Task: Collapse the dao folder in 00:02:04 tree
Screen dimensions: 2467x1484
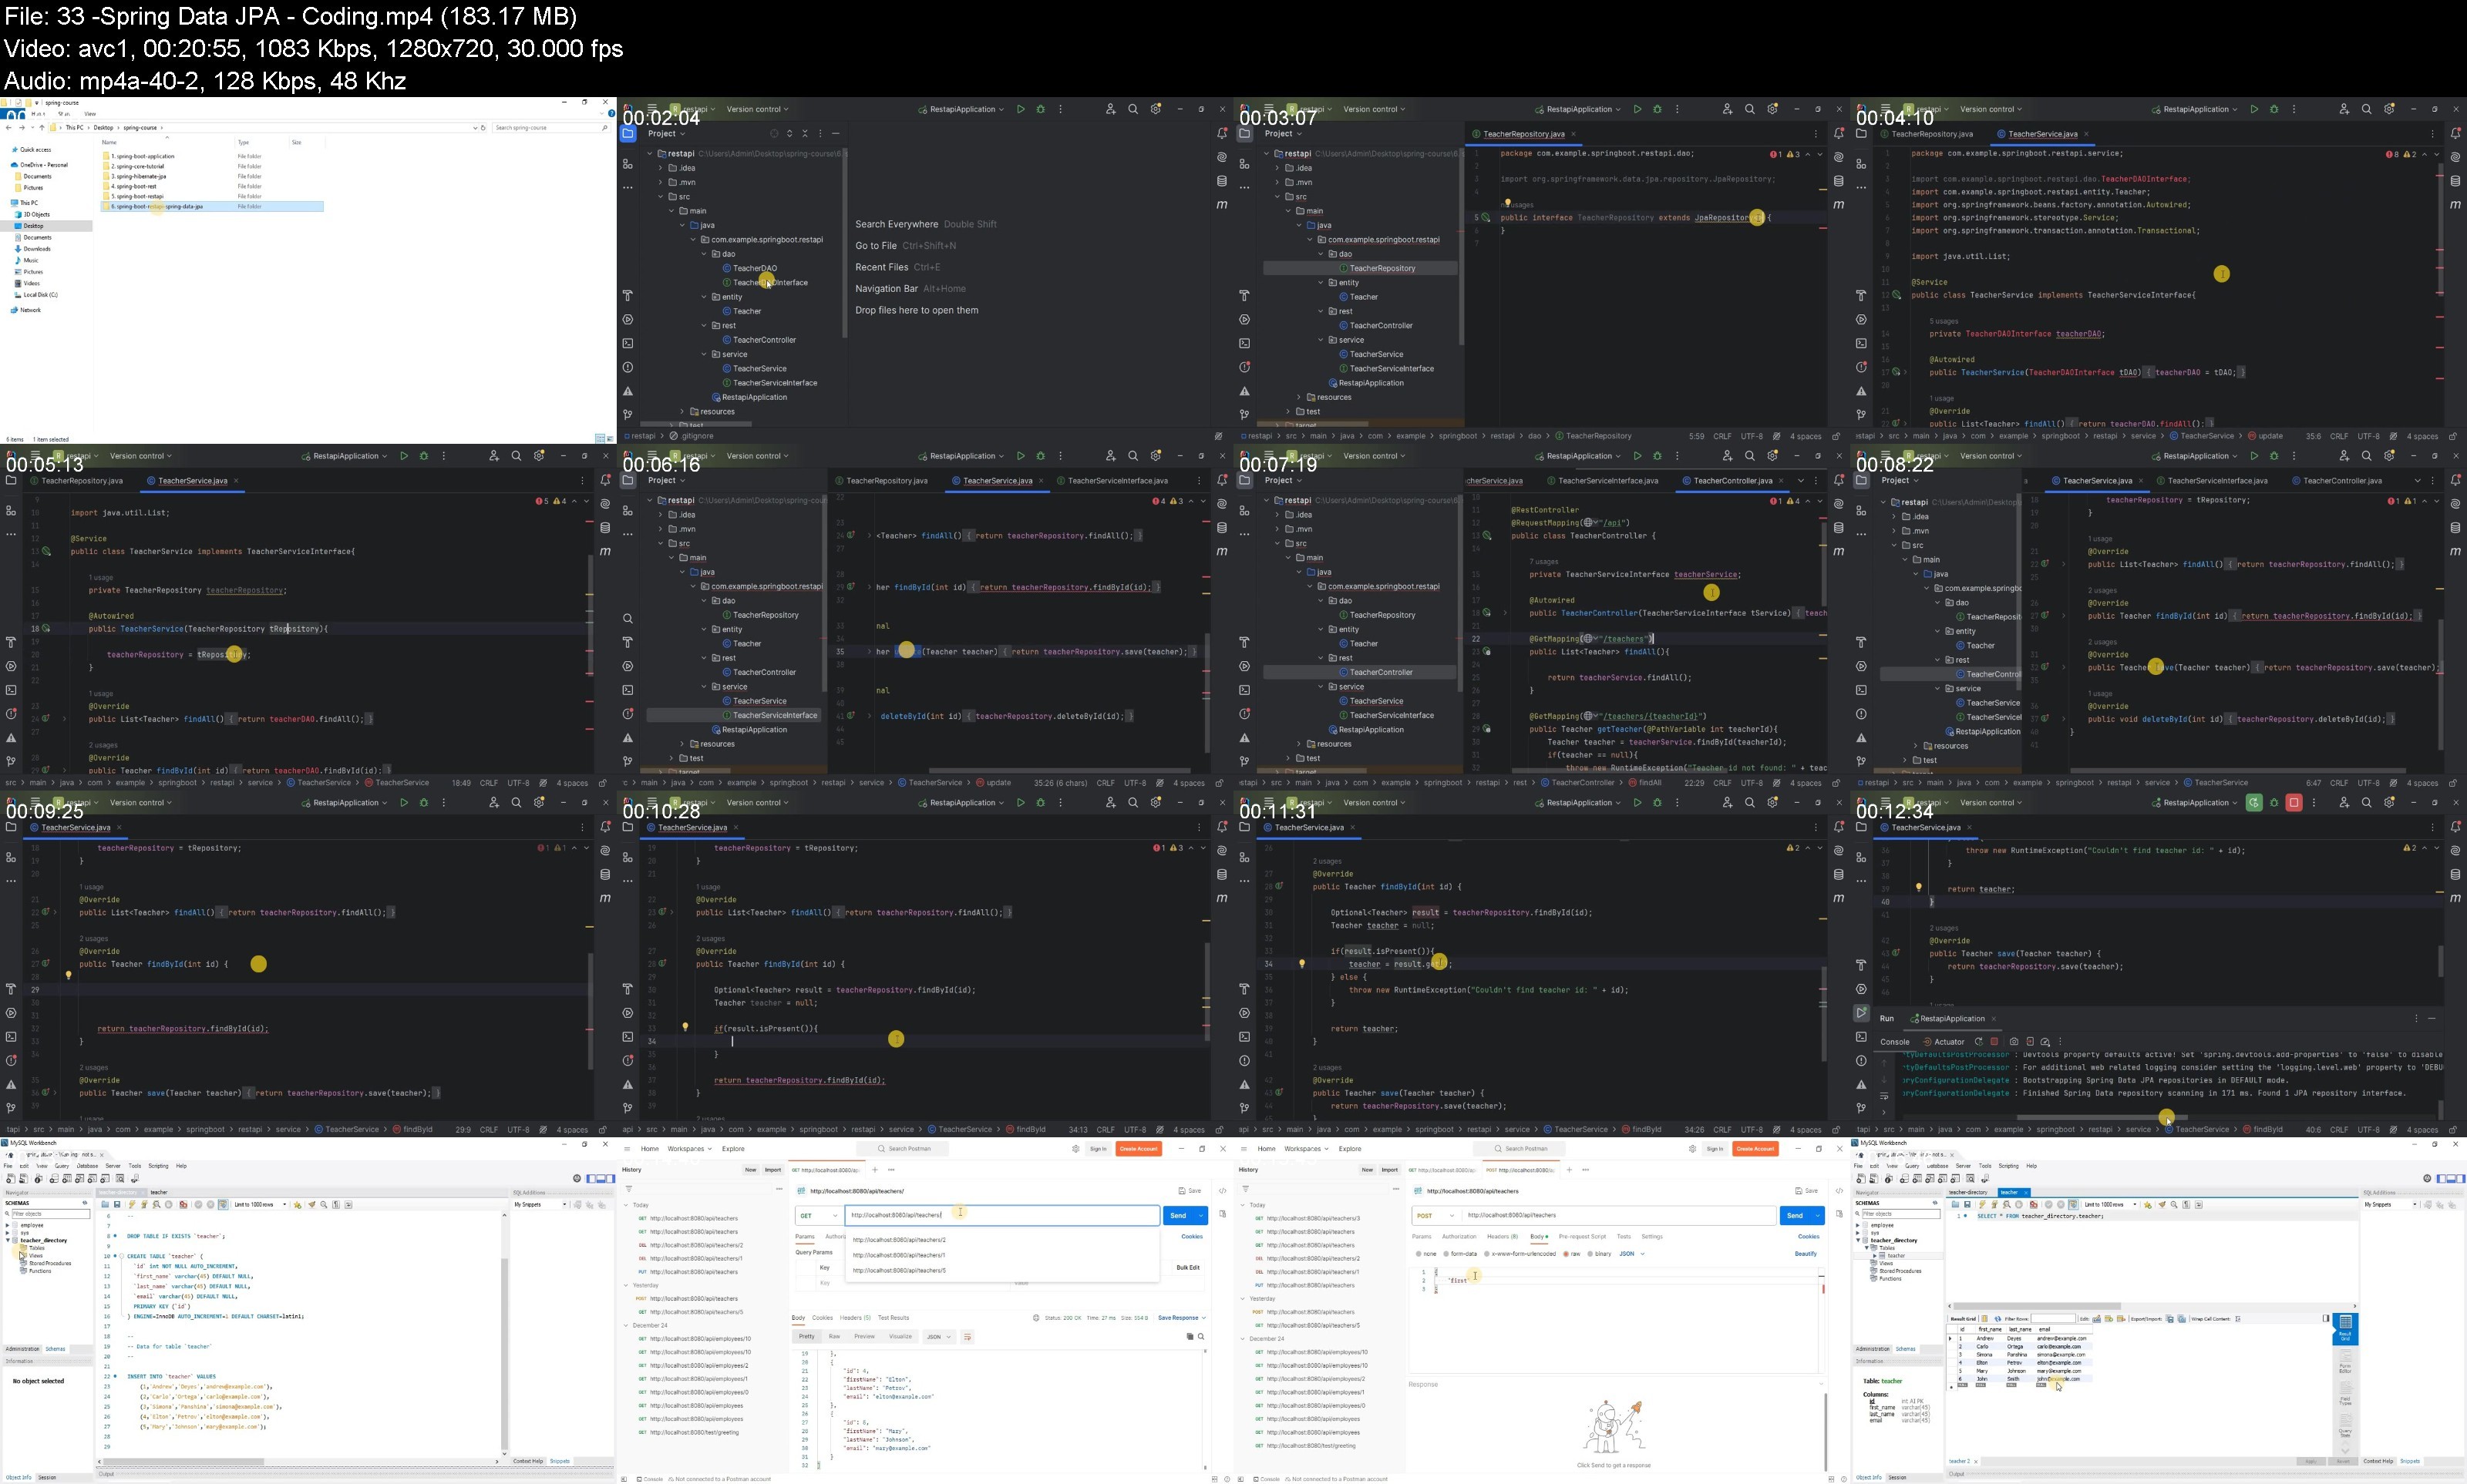Action: tap(705, 254)
